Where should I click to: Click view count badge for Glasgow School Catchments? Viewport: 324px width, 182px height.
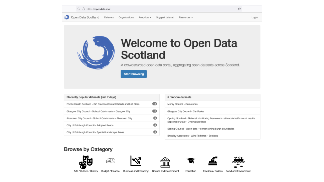(x=155, y=111)
